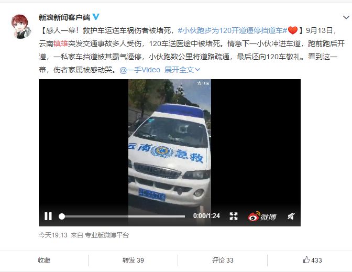
Task: Click the 专业版微博平台 source link
Action: click(107, 235)
